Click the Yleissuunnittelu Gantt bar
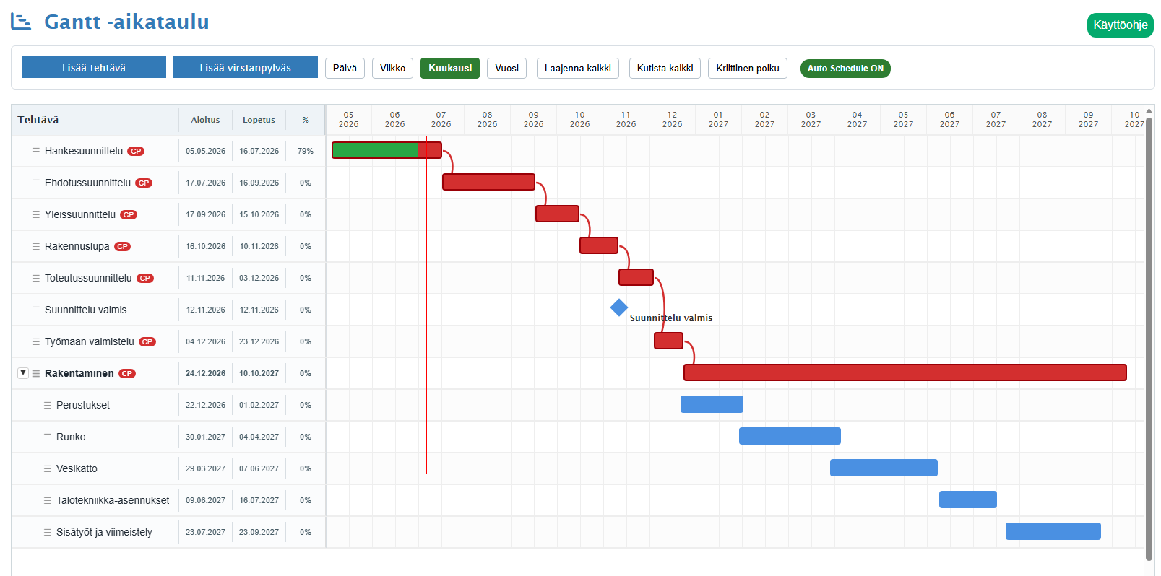This screenshot has height=576, width=1161. point(557,214)
